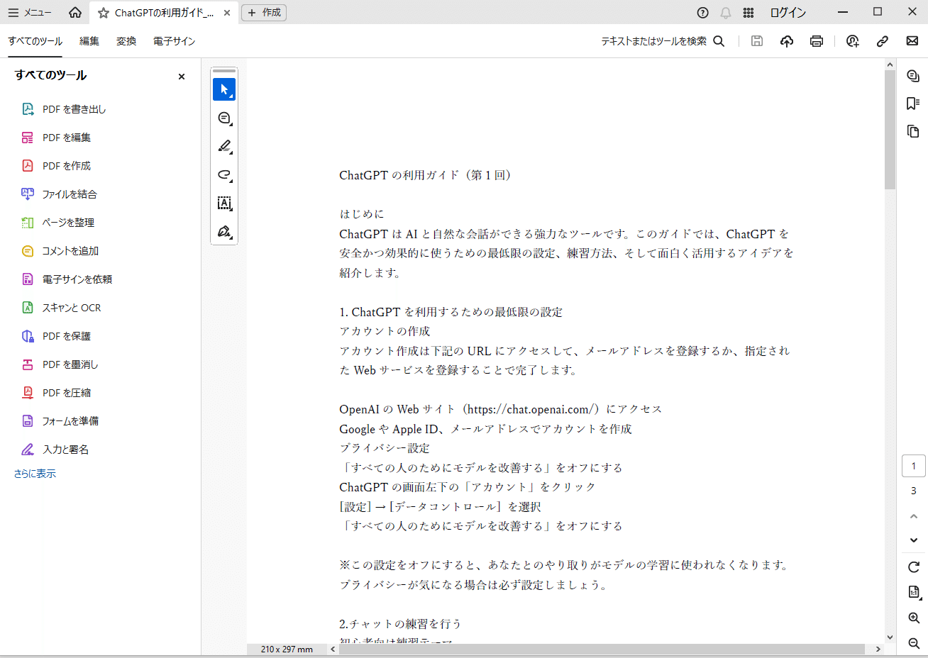
Task: Click the 210 x 297 mm page size label
Action: pos(287,649)
